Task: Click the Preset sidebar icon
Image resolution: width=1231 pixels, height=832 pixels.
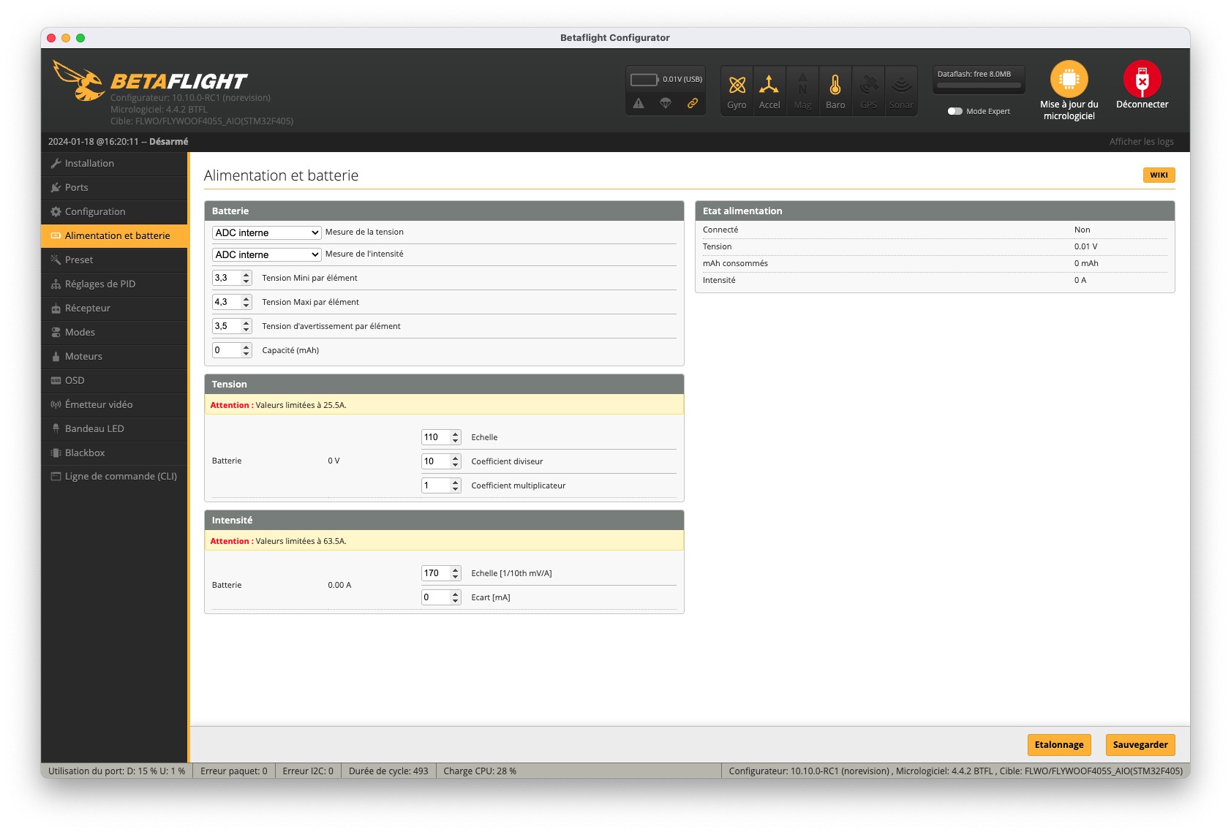Action: [x=56, y=260]
